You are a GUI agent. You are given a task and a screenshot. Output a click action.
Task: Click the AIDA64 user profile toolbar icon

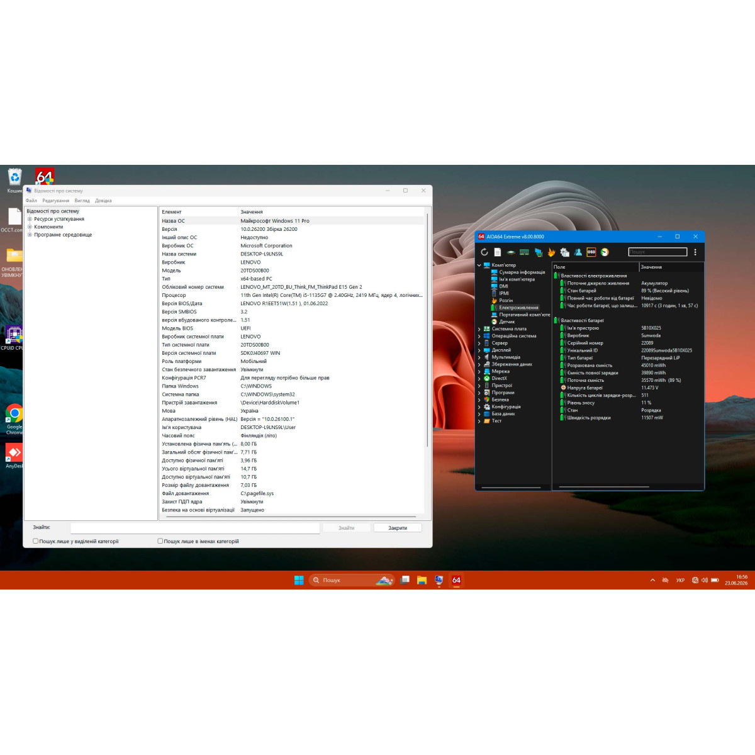pos(578,252)
